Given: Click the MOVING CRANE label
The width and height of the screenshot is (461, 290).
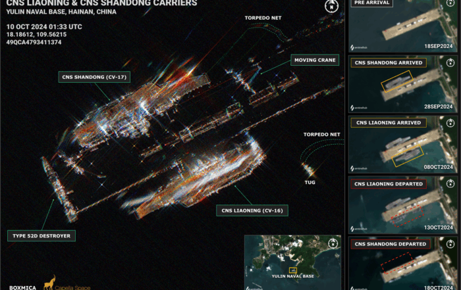Looking at the screenshot, I should [x=315, y=60].
